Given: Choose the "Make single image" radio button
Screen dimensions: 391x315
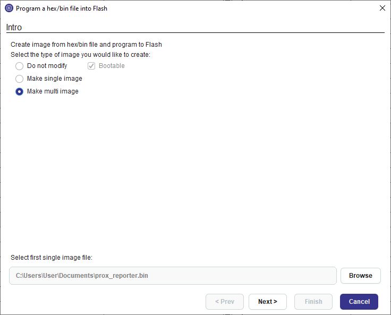Looking at the screenshot, I should (20, 79).
